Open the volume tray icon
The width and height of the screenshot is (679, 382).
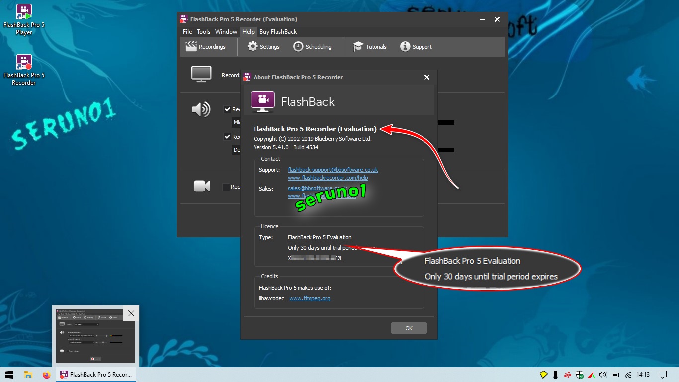coord(603,375)
